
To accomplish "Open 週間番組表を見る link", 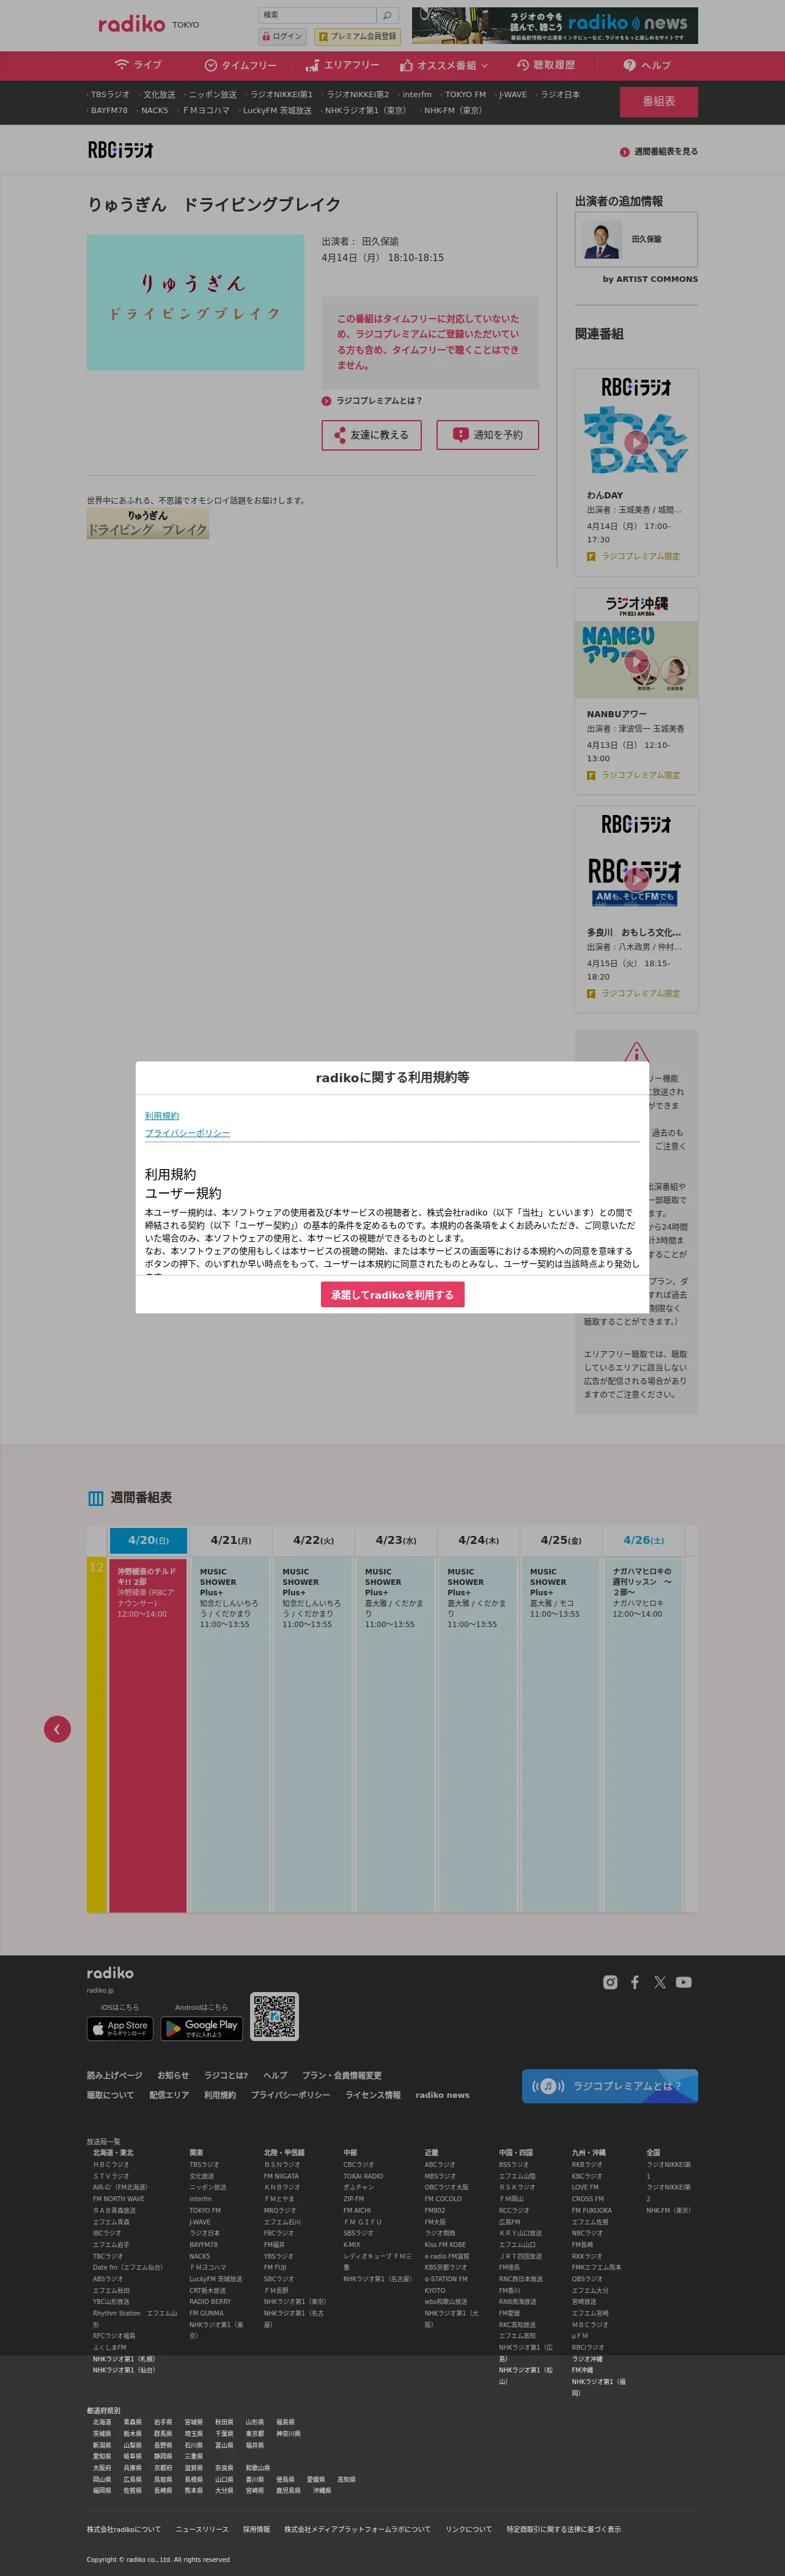I will pos(659,152).
